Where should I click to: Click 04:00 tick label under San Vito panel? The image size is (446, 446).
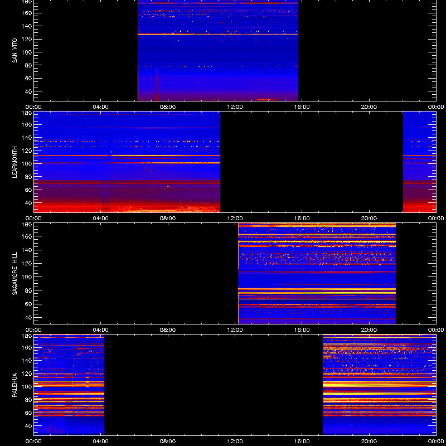(x=101, y=107)
